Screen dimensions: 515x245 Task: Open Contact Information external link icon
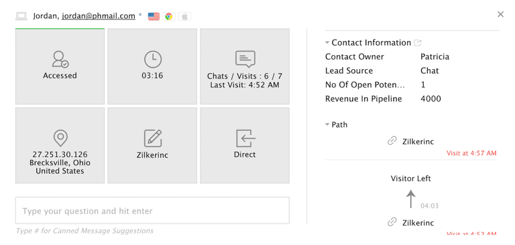click(x=418, y=43)
